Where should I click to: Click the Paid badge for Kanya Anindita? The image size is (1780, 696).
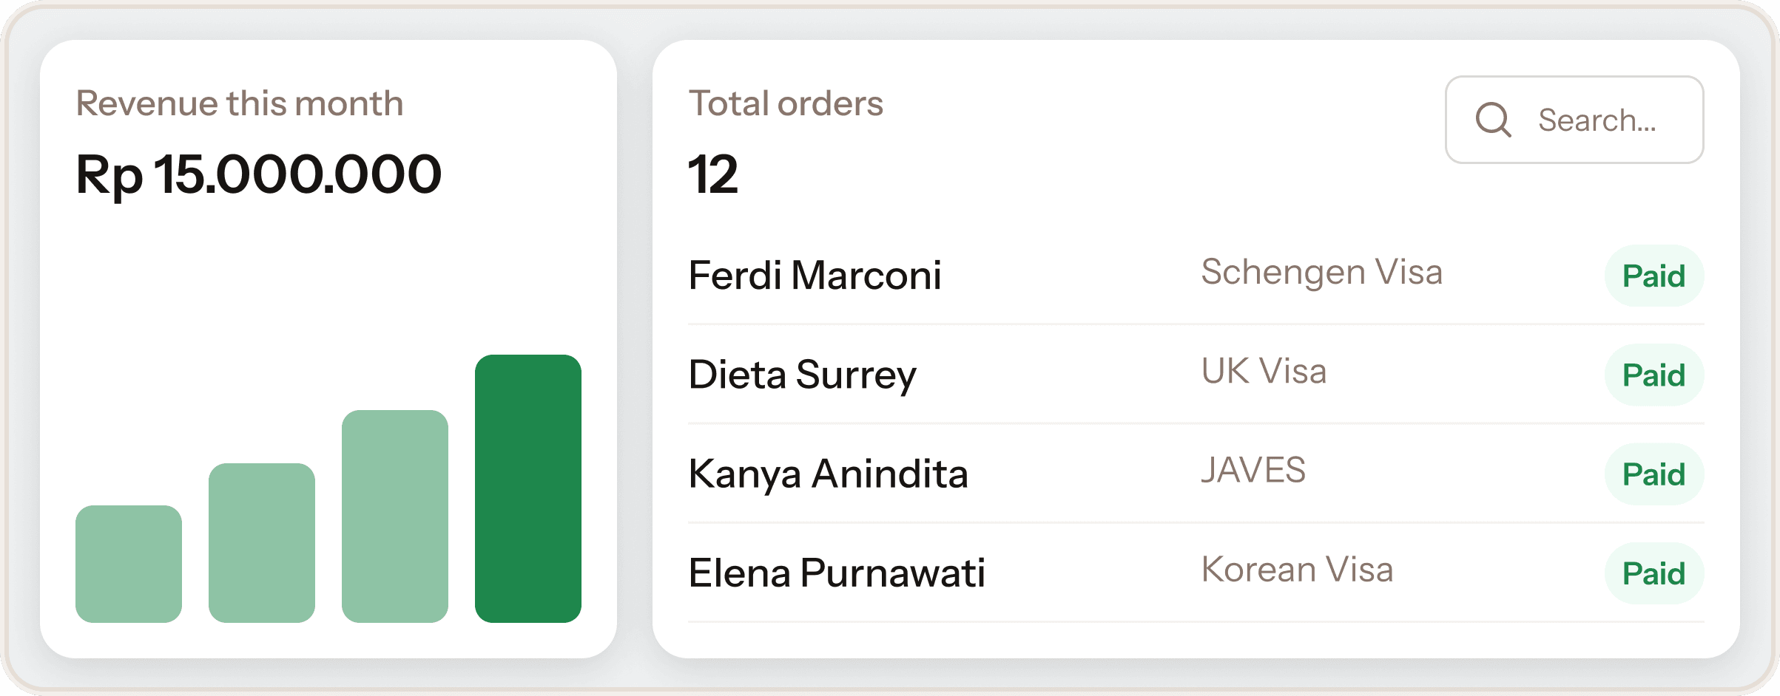coord(1654,474)
